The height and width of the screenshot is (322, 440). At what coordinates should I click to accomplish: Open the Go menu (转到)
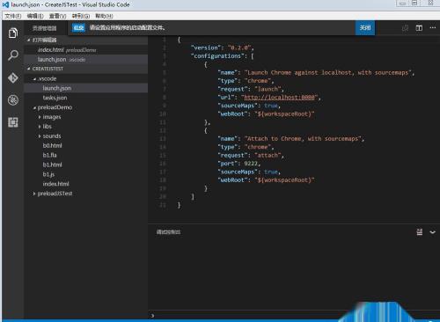pyautogui.click(x=81, y=16)
